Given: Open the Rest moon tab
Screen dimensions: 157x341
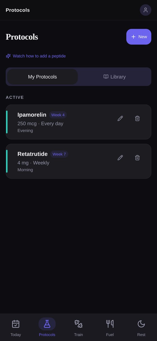Looking at the screenshot, I should point(141,328).
